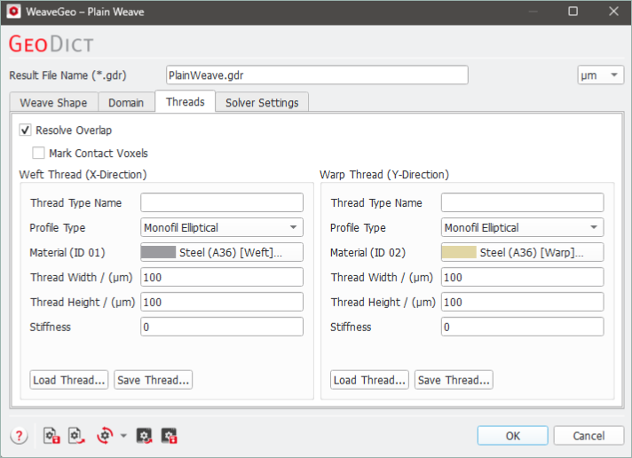Click the save settings to file icon
This screenshot has width=632, height=458.
(x=51, y=436)
